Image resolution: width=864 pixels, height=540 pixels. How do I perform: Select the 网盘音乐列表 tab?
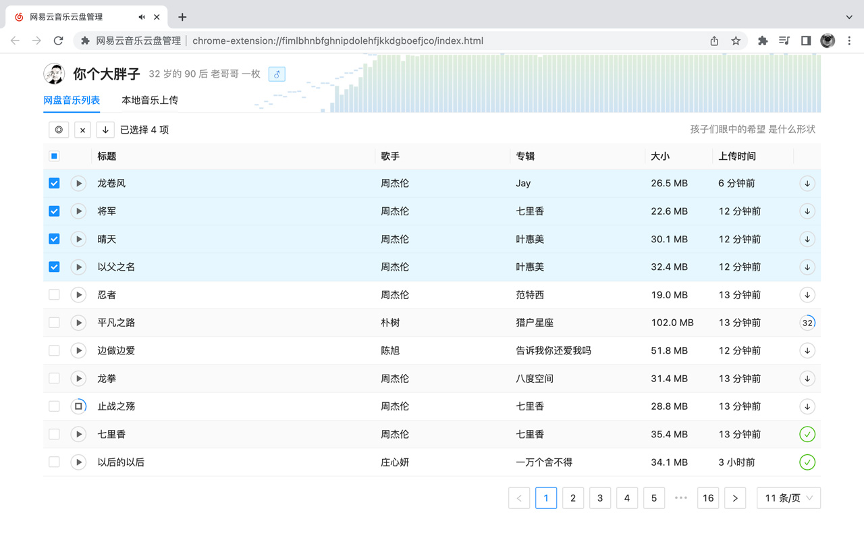coord(72,100)
